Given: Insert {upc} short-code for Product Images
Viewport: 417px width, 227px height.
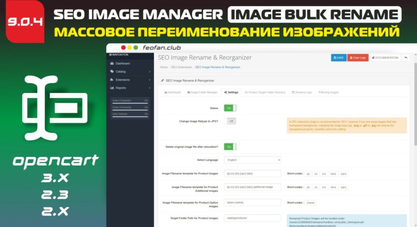Looking at the screenshot, I should [344, 174].
